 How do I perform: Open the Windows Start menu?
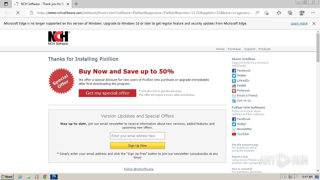[x=7, y=177]
